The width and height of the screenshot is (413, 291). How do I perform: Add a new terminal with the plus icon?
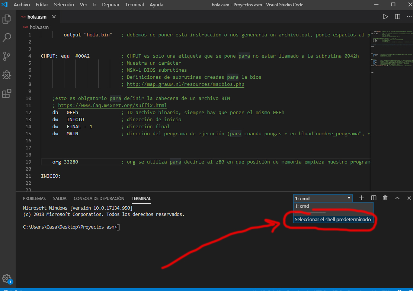tap(361, 198)
